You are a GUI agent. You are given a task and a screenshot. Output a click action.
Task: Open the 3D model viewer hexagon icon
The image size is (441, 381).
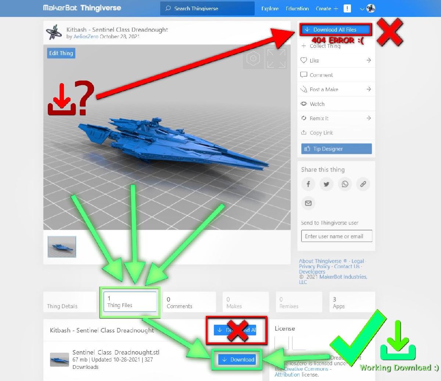click(253, 58)
